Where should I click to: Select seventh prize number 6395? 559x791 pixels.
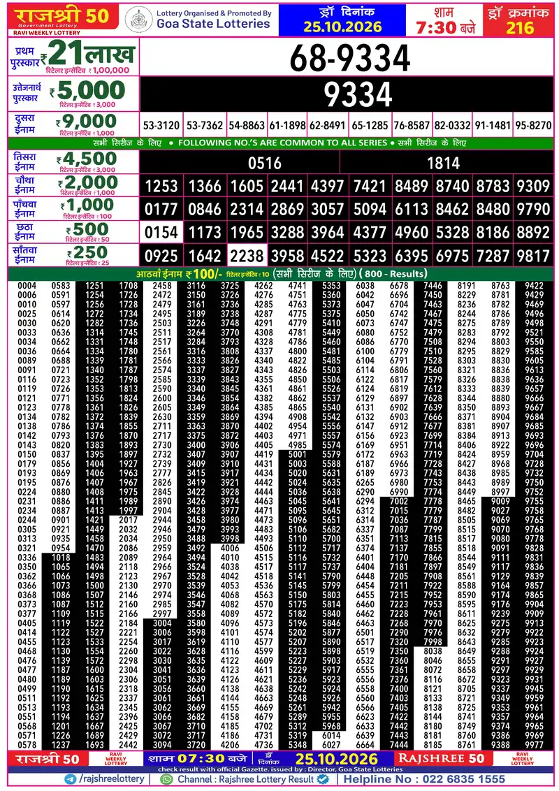411,256
